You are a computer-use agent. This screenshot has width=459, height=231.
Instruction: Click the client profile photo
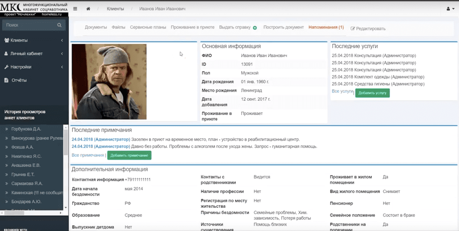point(109,81)
